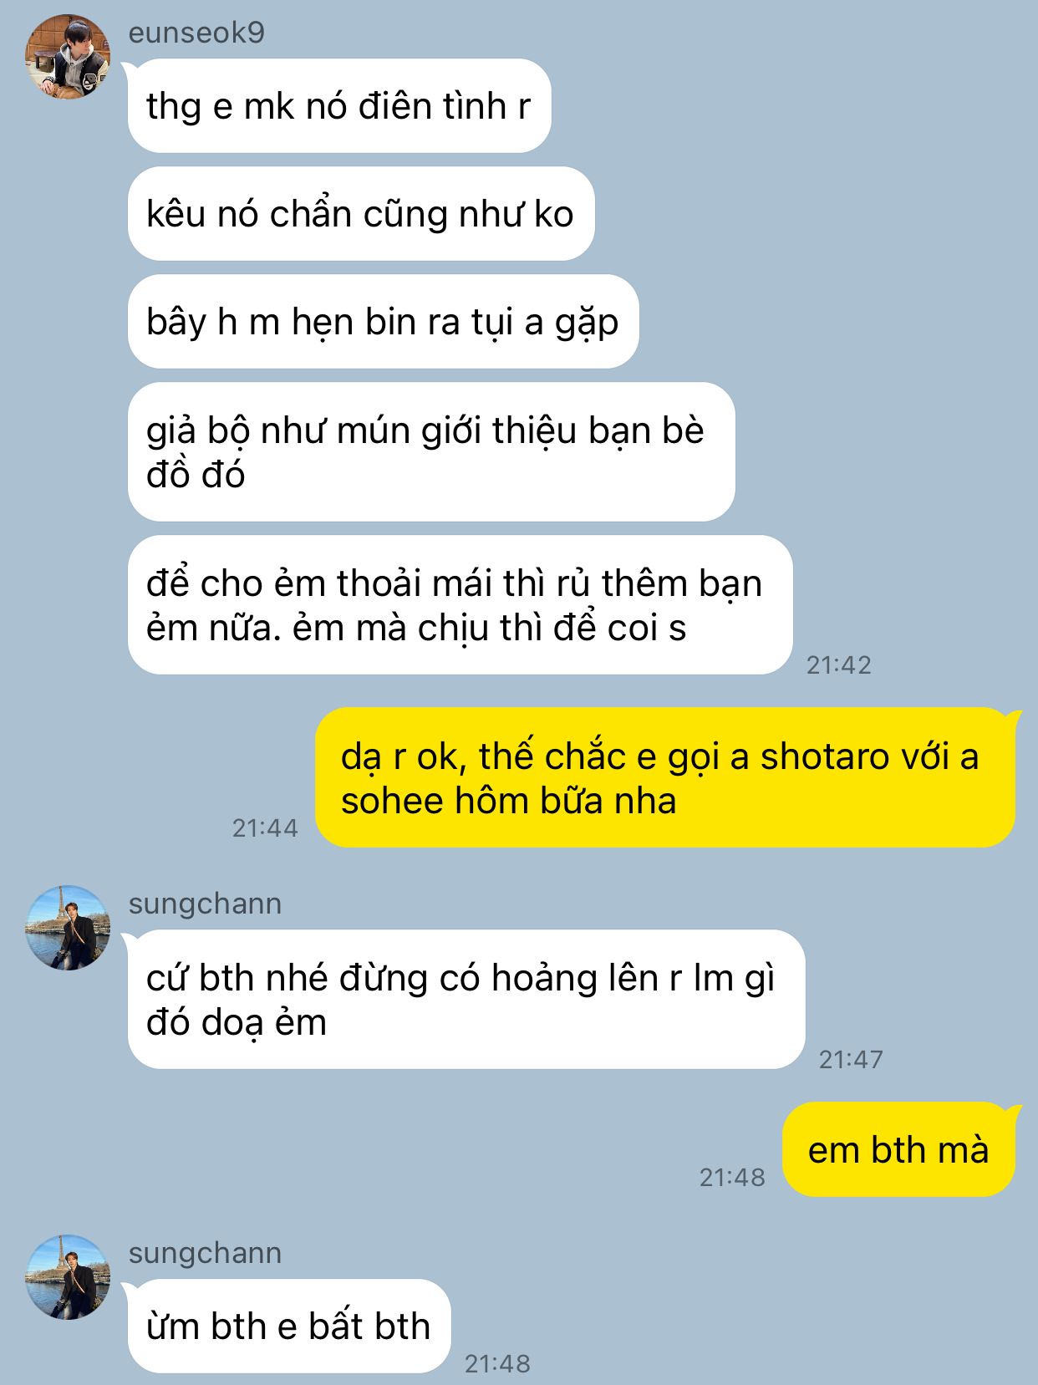Tap the first sungchann avatar
The height and width of the screenshot is (1385, 1038).
[x=69, y=928]
